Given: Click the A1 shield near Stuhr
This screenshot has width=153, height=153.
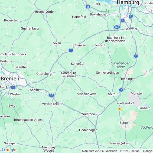Looking at the screenshot, I should click(13, 87).
